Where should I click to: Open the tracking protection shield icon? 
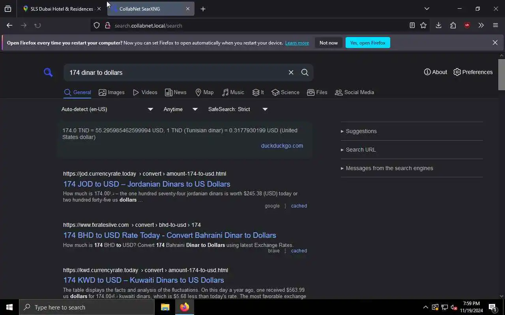[x=97, y=25]
